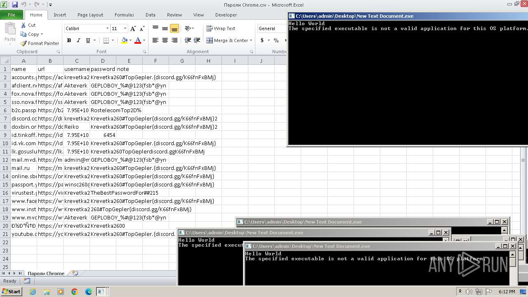Toggle Underline formatting
Image resolution: width=528 pixels, height=297 pixels.
pos(88,40)
